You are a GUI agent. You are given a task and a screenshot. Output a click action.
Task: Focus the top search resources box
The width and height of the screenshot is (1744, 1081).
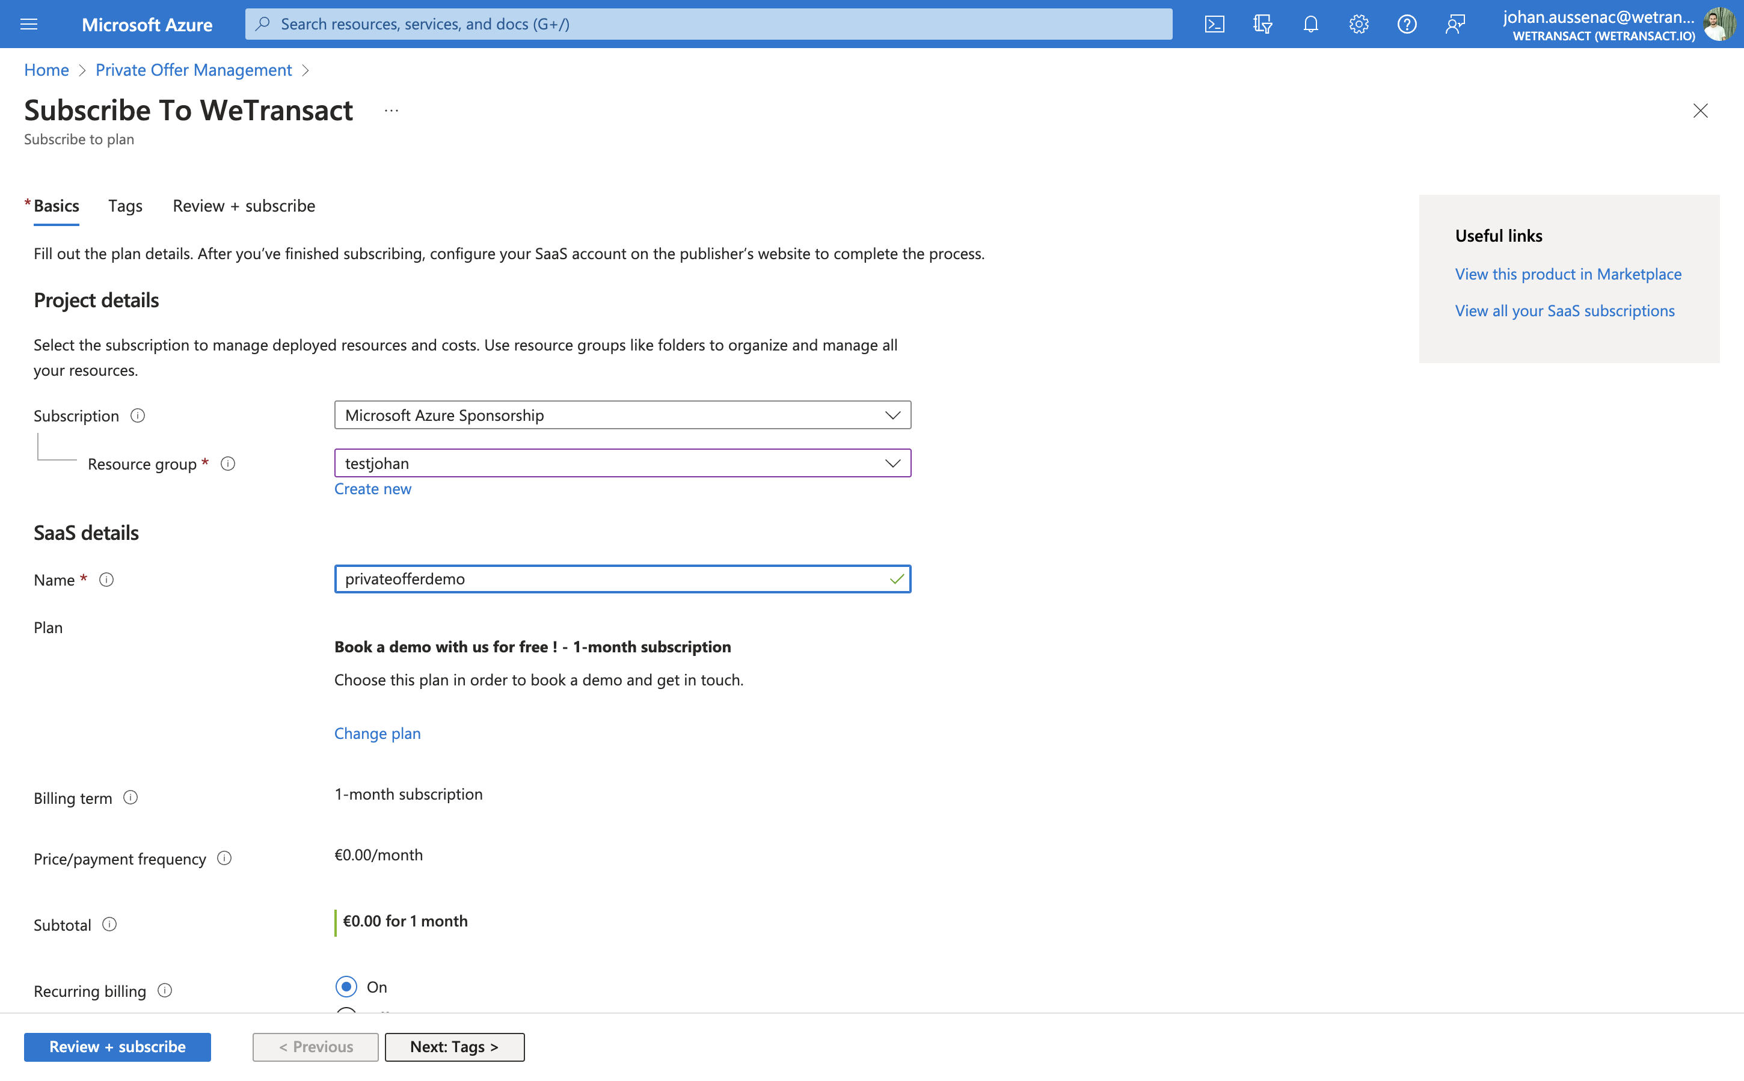(708, 24)
